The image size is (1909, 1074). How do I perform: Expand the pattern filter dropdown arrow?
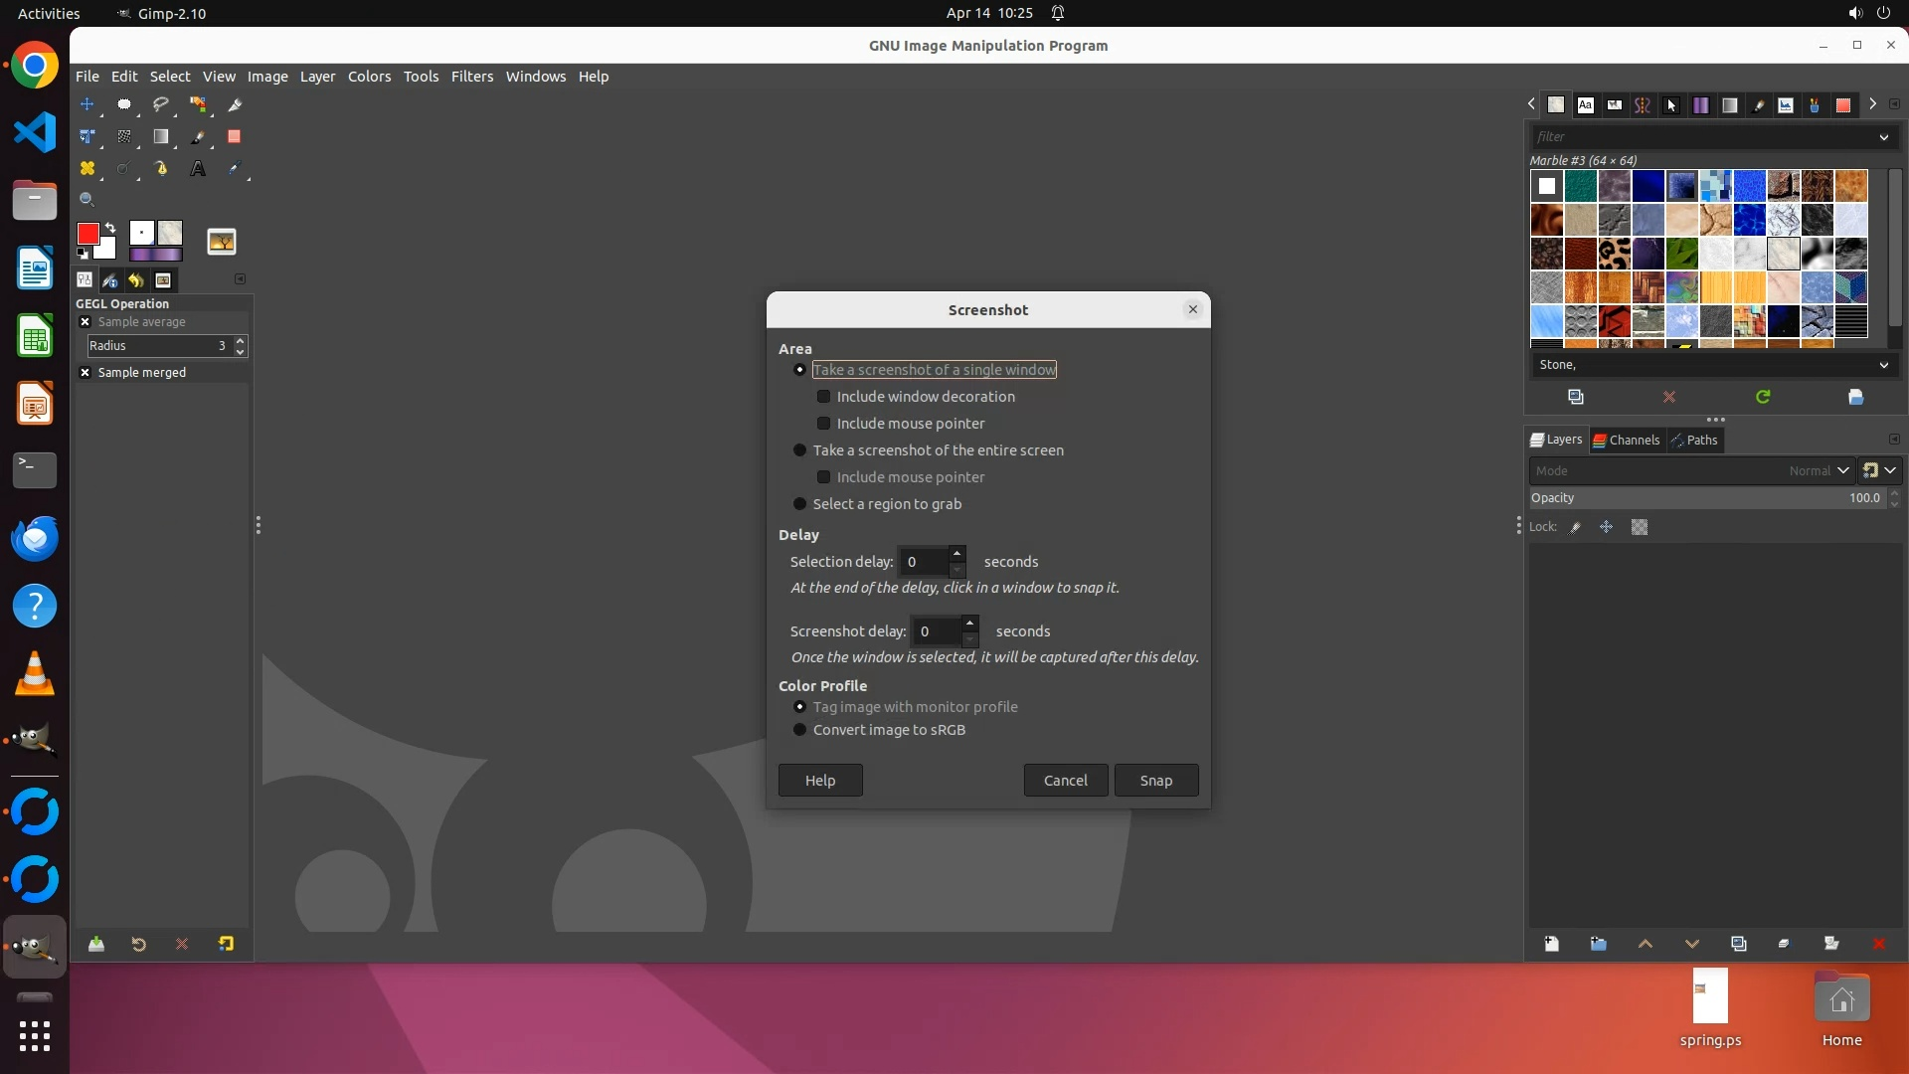point(1883,137)
